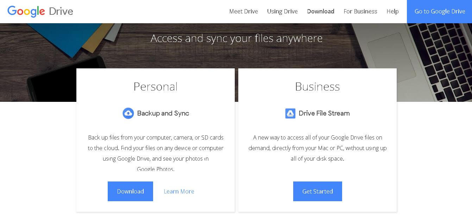
Task: Click the Backup and Sync title text
Action: tap(163, 113)
